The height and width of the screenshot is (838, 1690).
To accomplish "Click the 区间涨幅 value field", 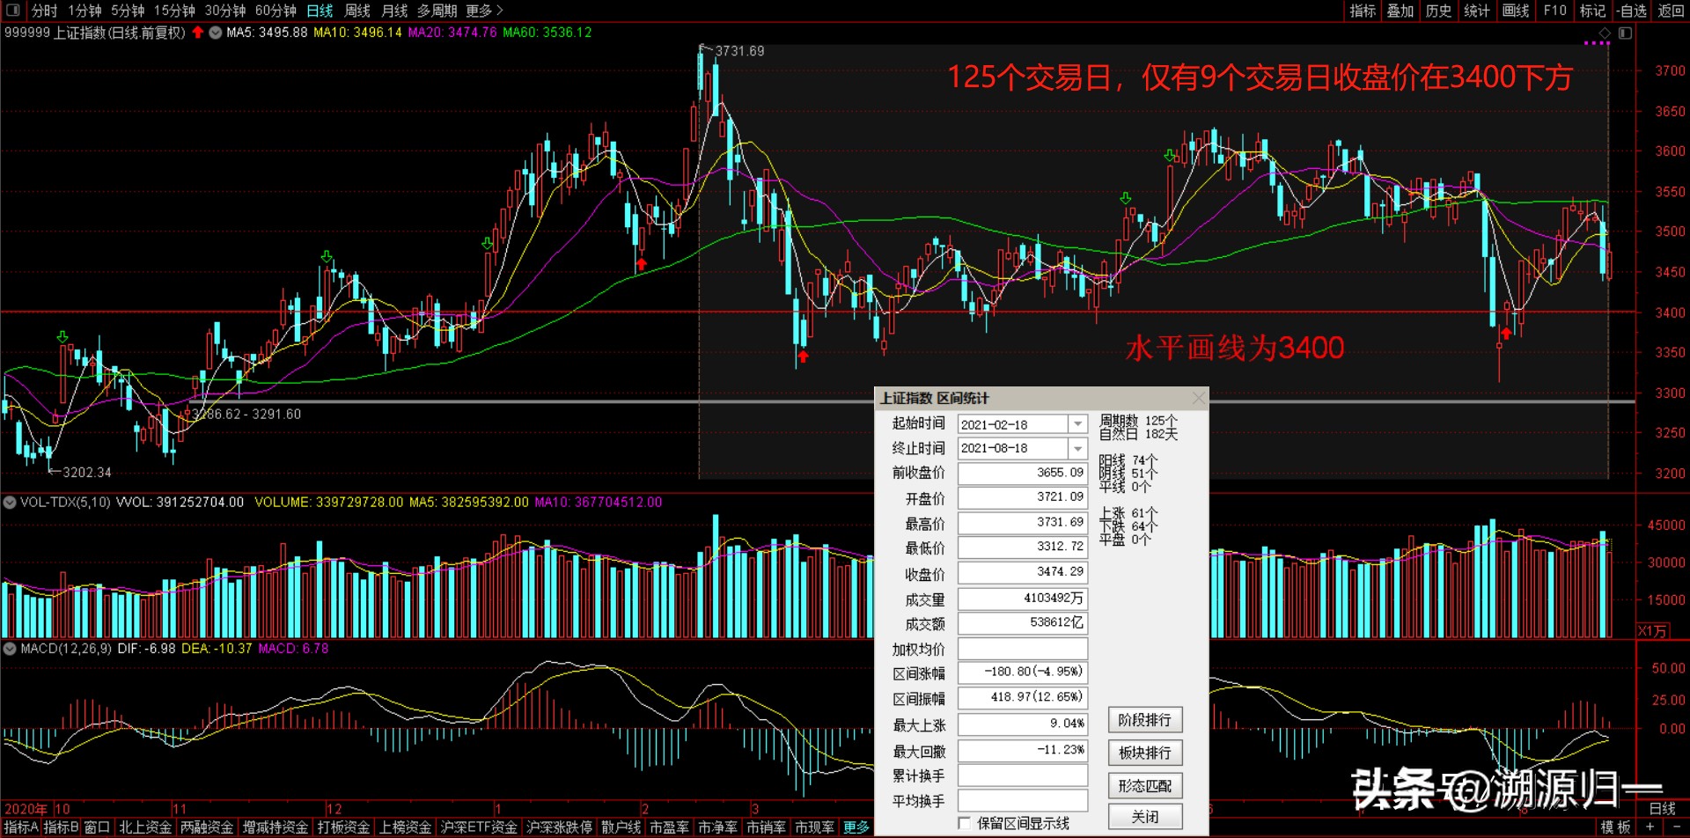I will coord(1023,673).
